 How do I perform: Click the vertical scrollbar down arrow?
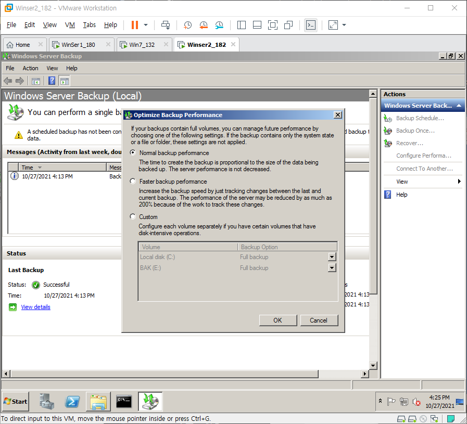point(373,365)
